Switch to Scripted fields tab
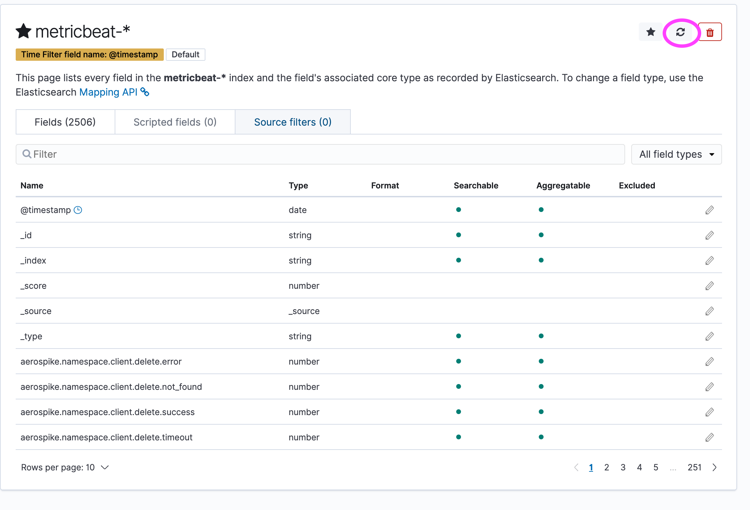Screen dimensions: 750x510 175,122
